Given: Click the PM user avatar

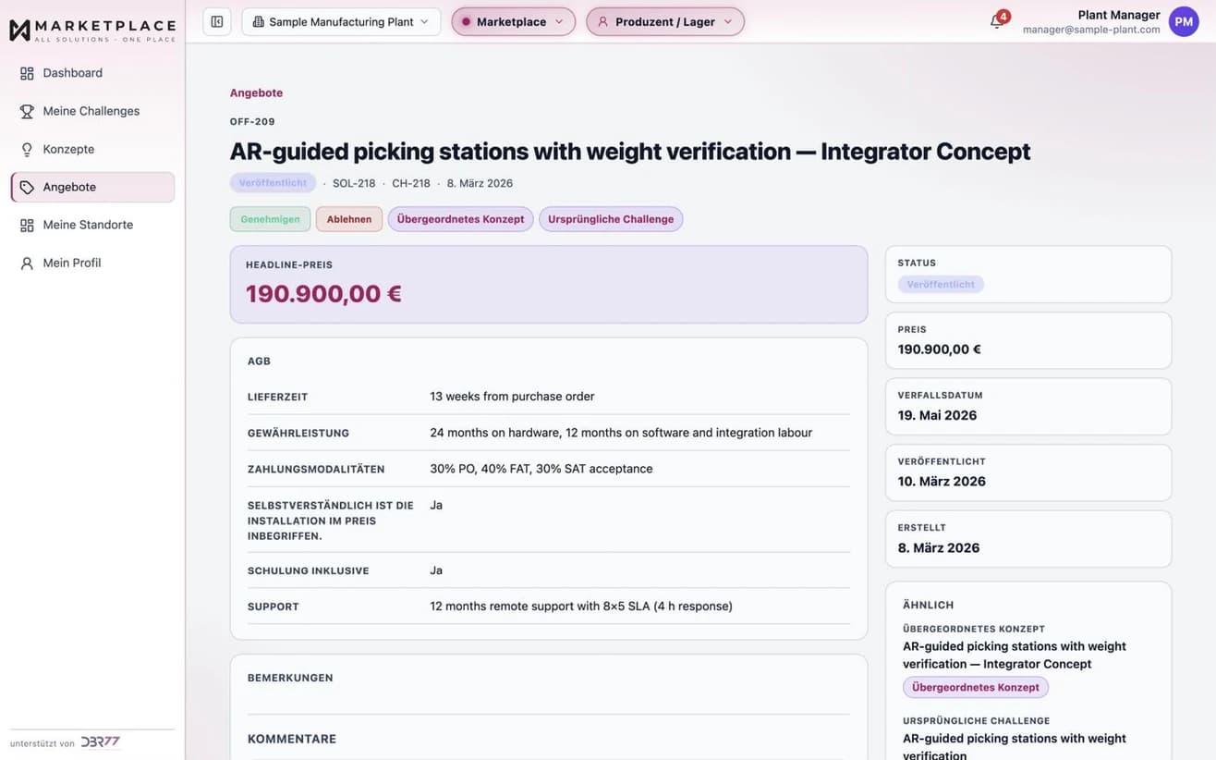Looking at the screenshot, I should 1184,21.
